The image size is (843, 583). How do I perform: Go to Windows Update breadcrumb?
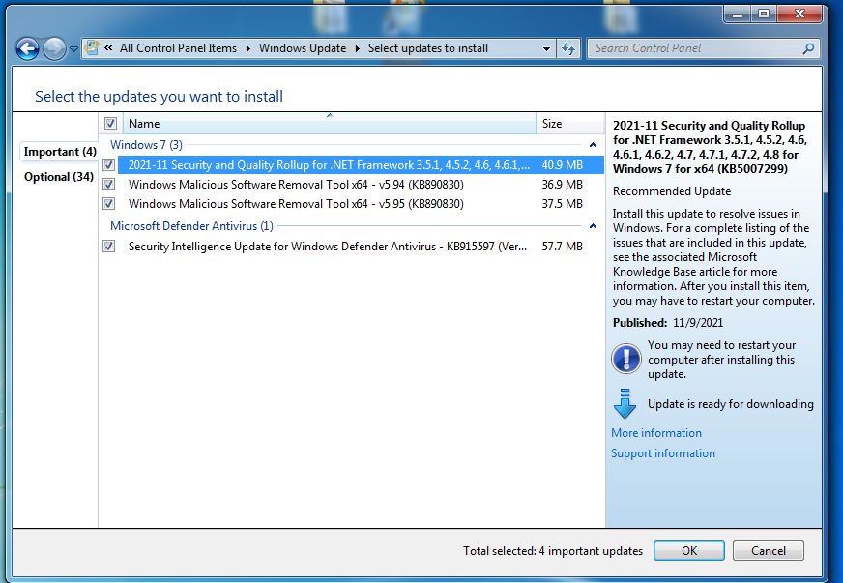tap(303, 48)
